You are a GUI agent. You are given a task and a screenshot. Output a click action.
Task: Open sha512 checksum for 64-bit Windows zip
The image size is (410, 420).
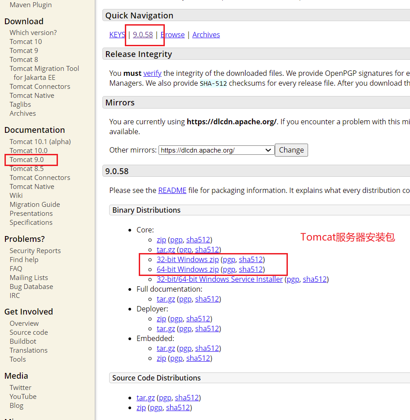coord(251,270)
